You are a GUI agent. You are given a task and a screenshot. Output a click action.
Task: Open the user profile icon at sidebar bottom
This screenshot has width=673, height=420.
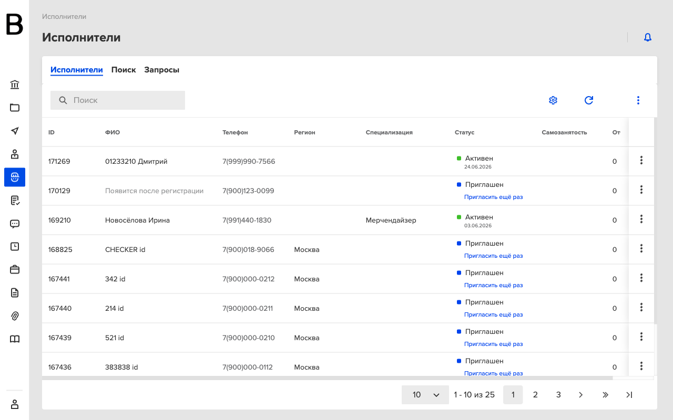[x=15, y=404]
